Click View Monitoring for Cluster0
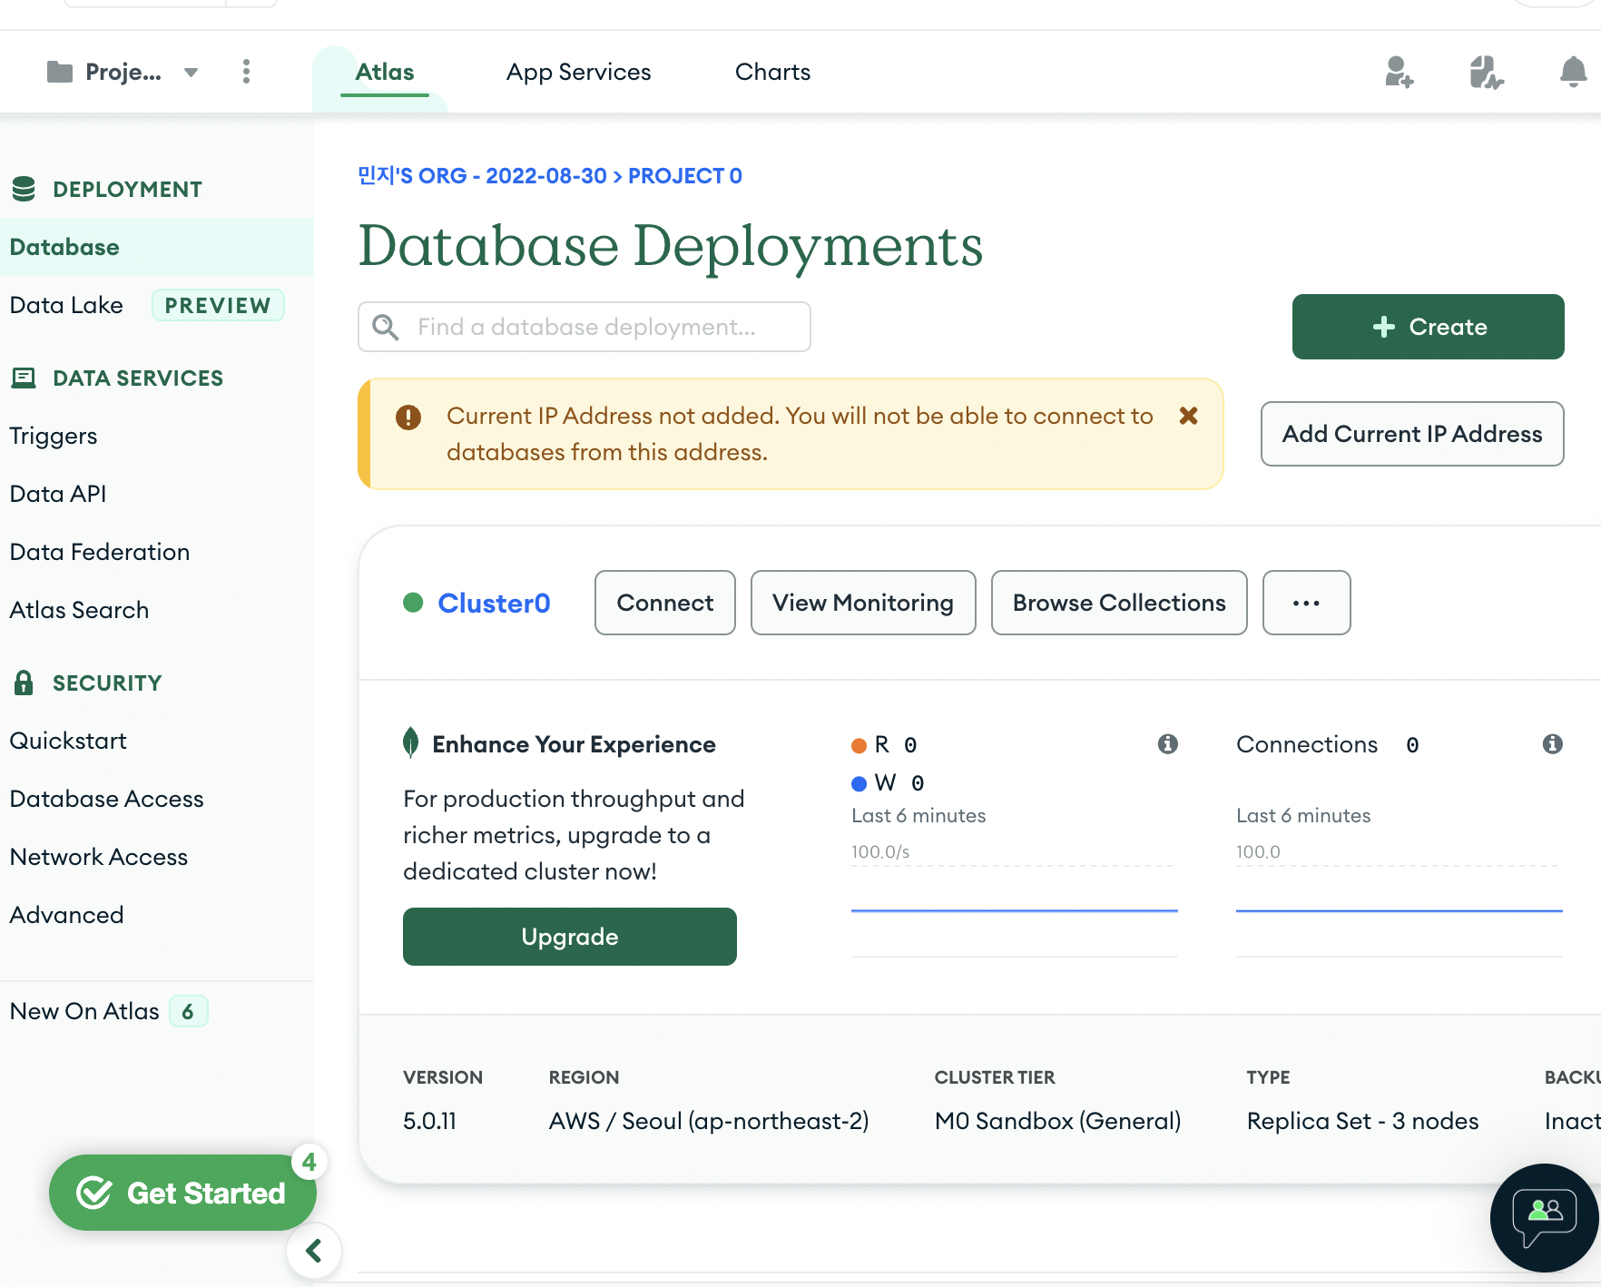Viewport: 1601px width, 1287px height. click(863, 603)
